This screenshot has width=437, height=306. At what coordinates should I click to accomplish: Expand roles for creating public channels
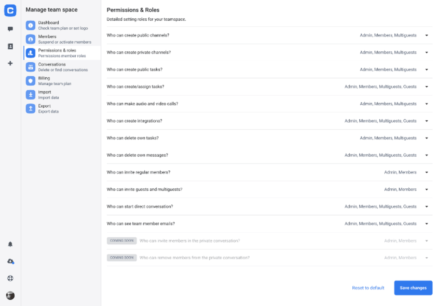pos(426,36)
